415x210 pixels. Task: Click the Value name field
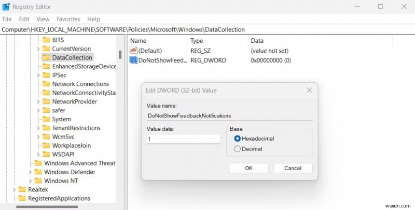[x=229, y=116]
